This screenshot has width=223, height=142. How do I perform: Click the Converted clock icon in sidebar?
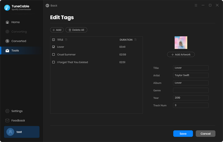click(x=7, y=41)
